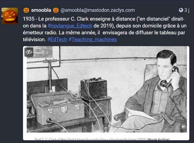
Task: Open the #Teaching_machines hashtag
Action: (93, 40)
